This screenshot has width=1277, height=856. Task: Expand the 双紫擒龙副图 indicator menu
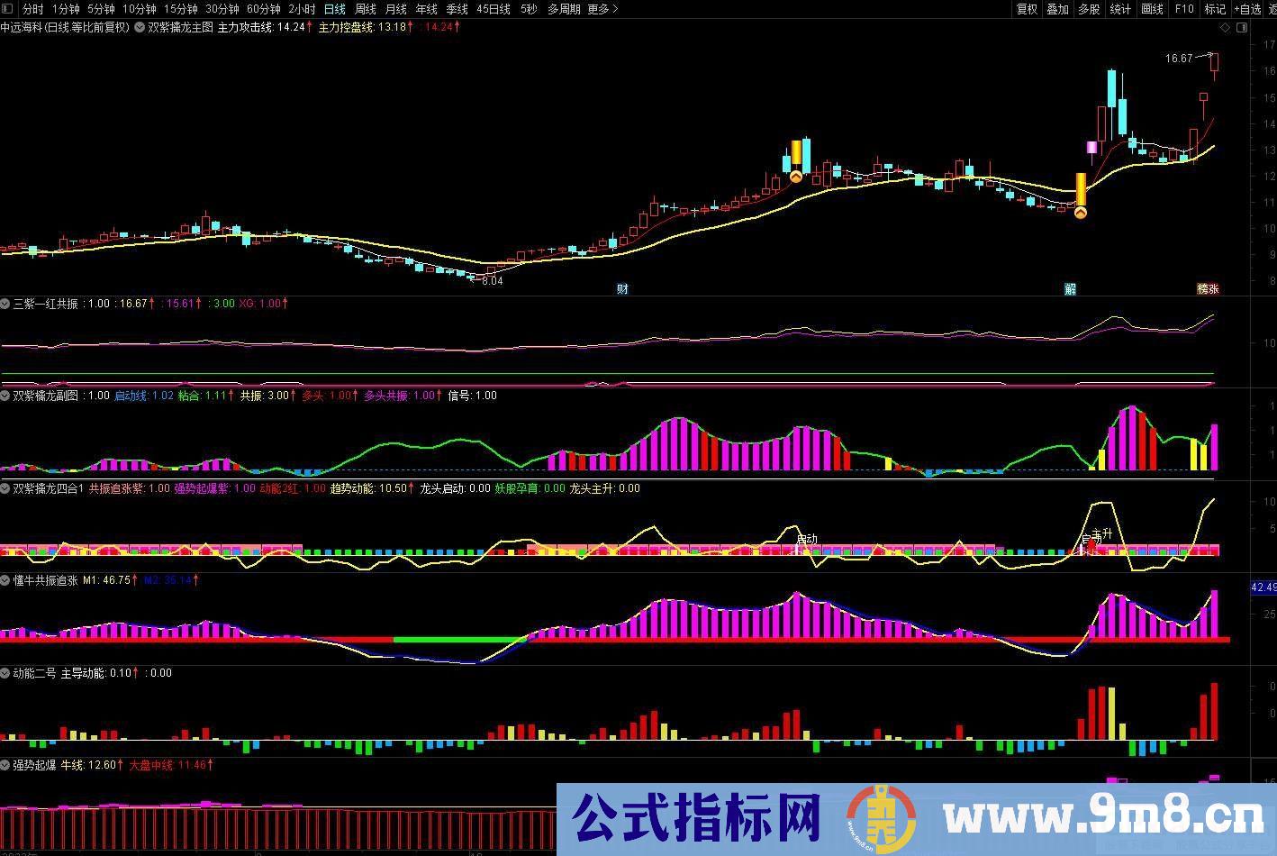point(5,396)
